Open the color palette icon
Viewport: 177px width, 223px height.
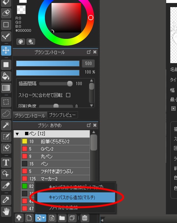[x=21, y=42]
